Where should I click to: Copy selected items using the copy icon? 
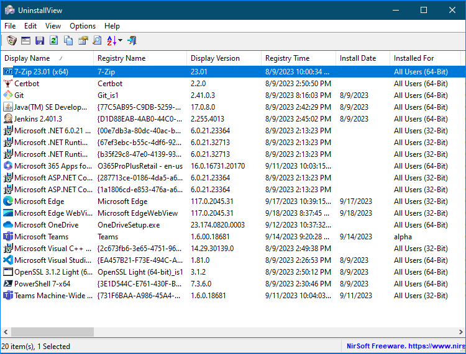pos(68,40)
